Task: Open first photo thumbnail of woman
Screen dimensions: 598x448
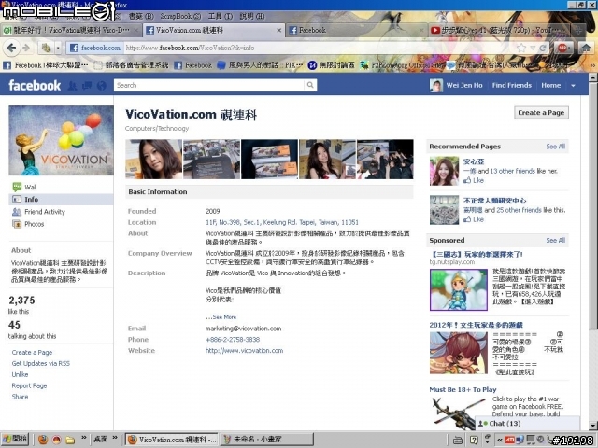Action: [x=153, y=160]
